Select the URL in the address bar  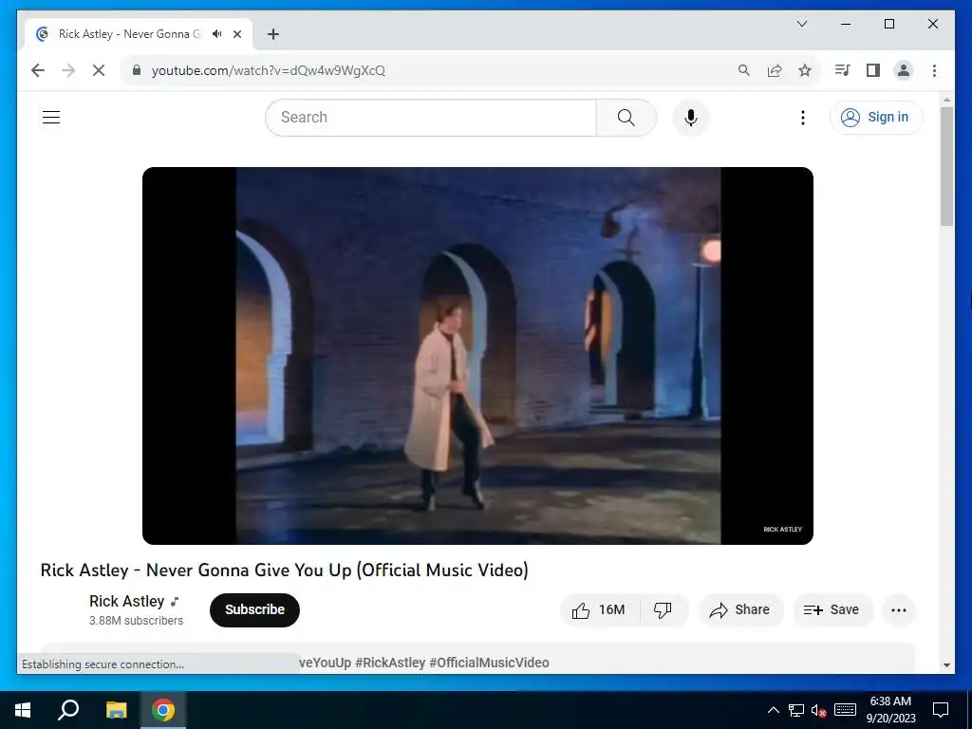coord(269,70)
